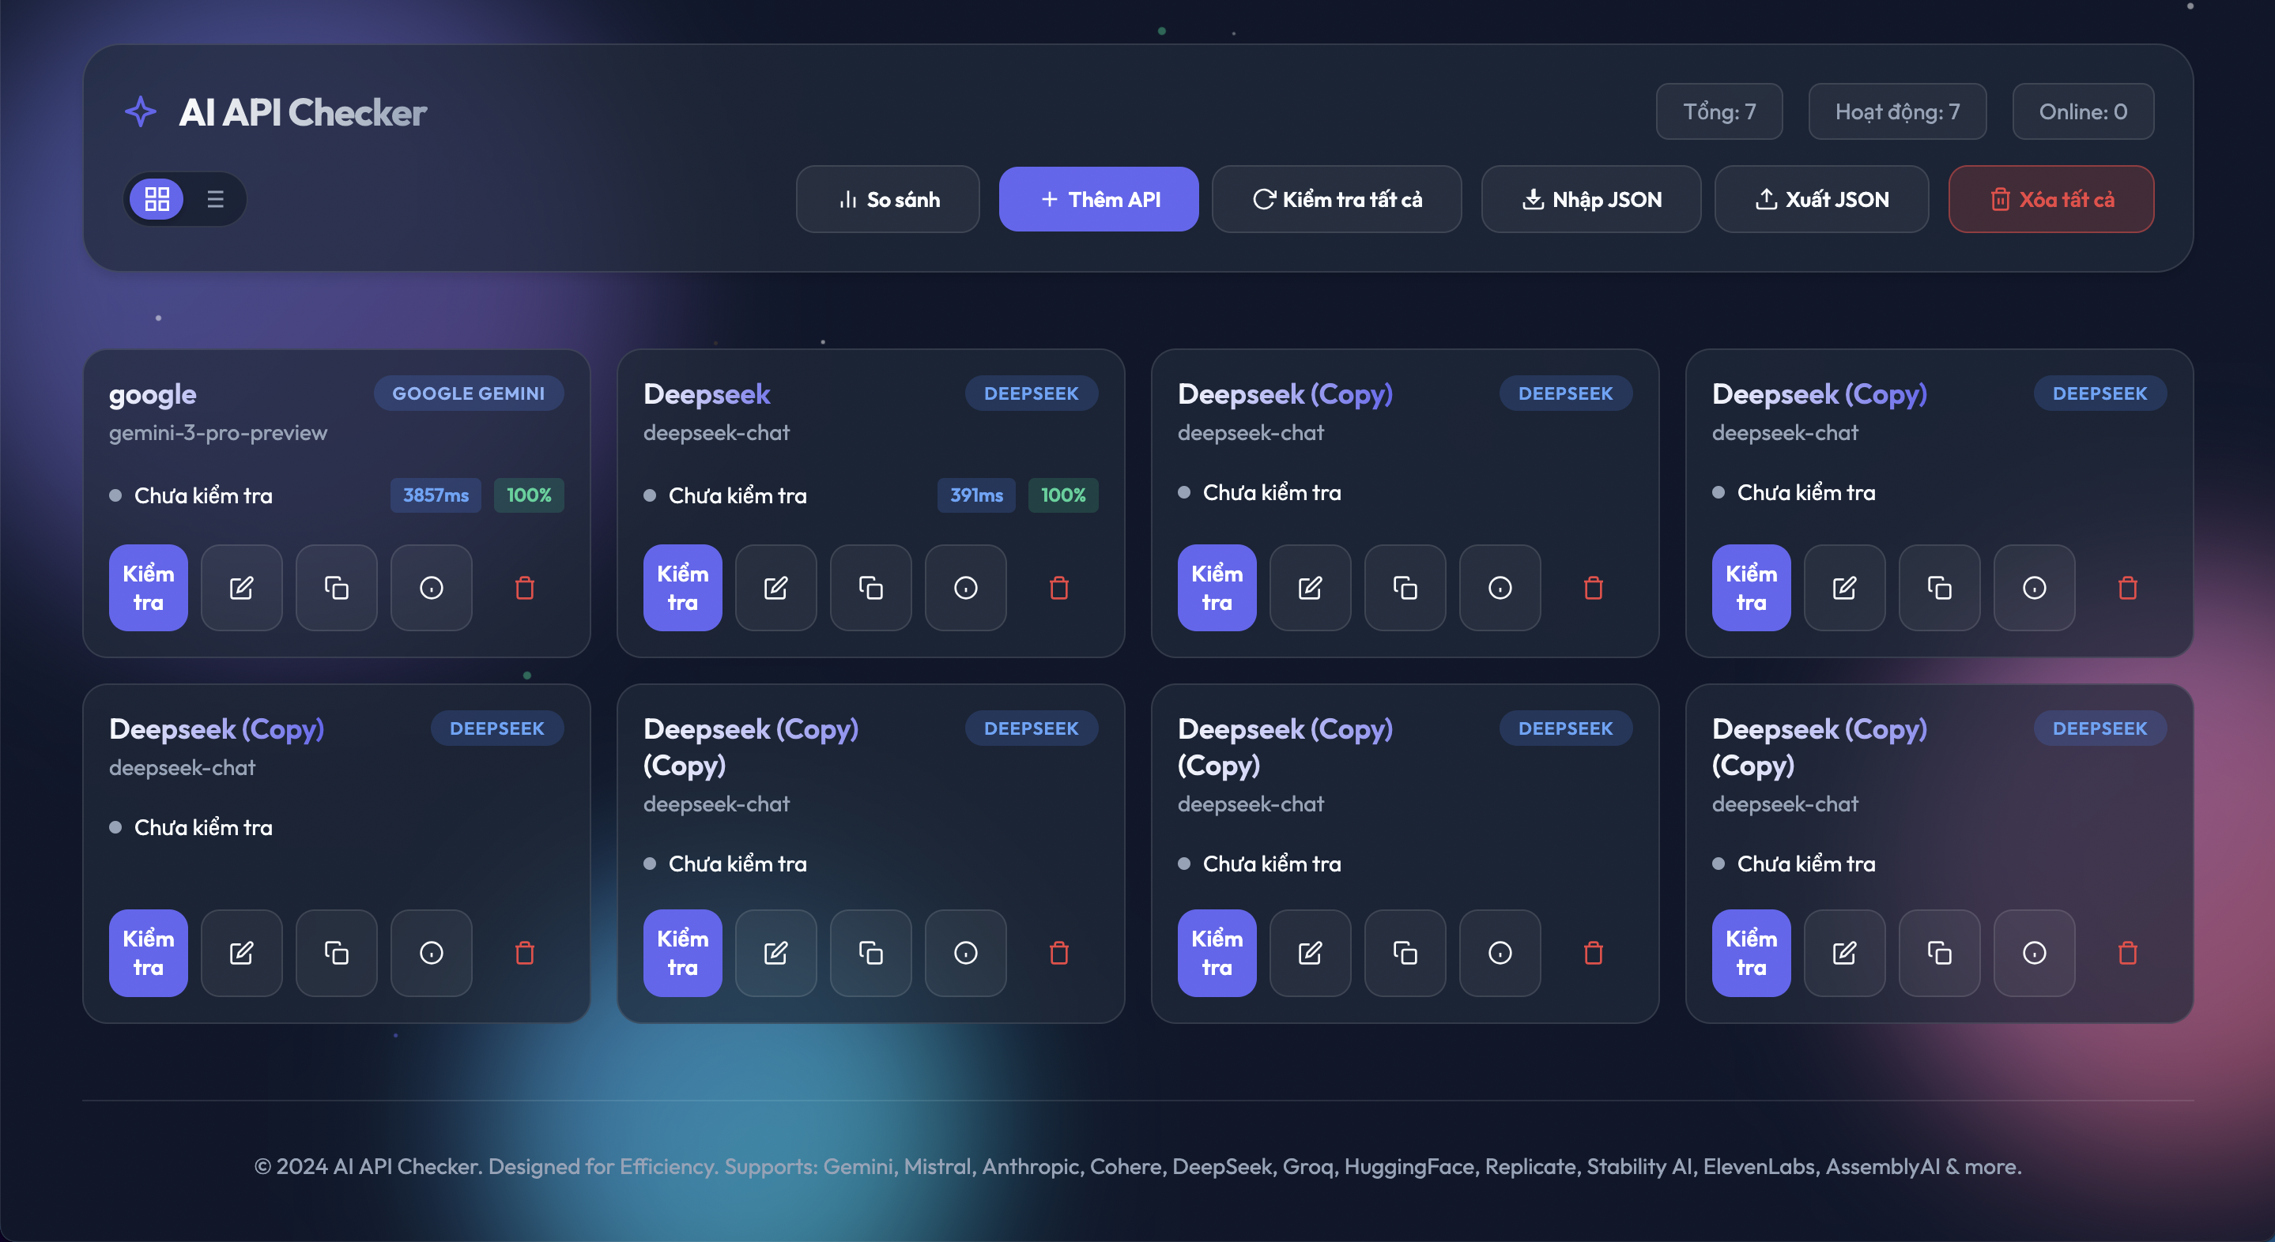Click the 3857ms latency badge

point(436,495)
